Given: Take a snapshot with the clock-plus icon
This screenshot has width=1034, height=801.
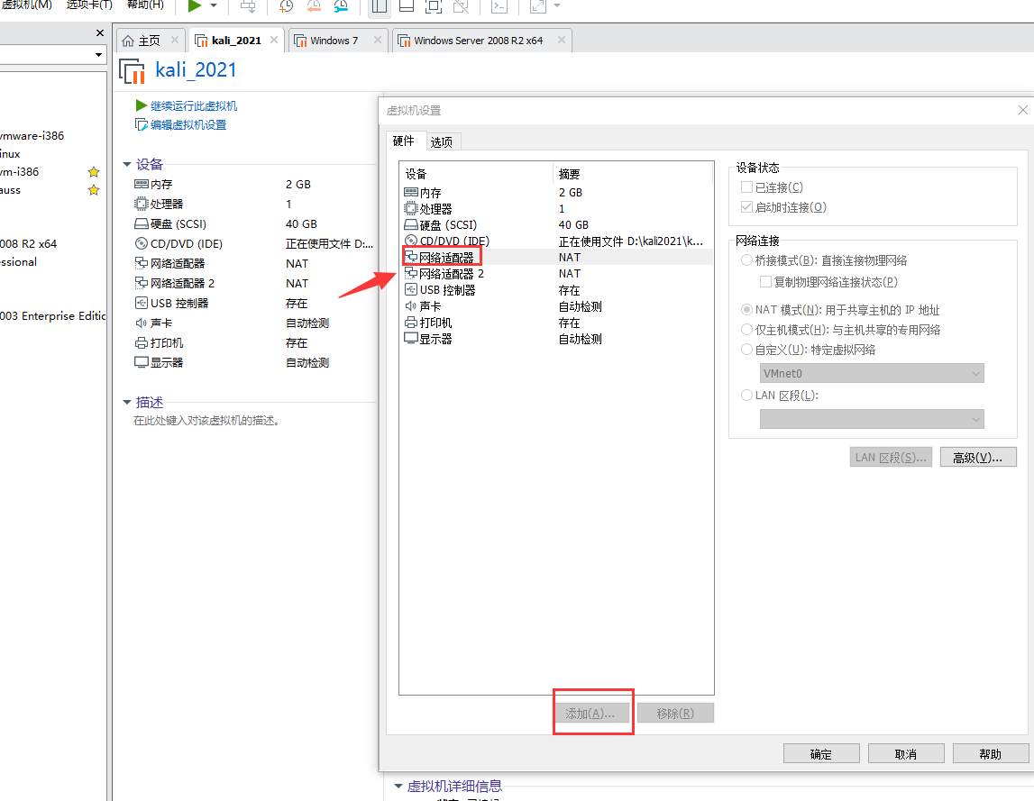Looking at the screenshot, I should click(x=286, y=6).
